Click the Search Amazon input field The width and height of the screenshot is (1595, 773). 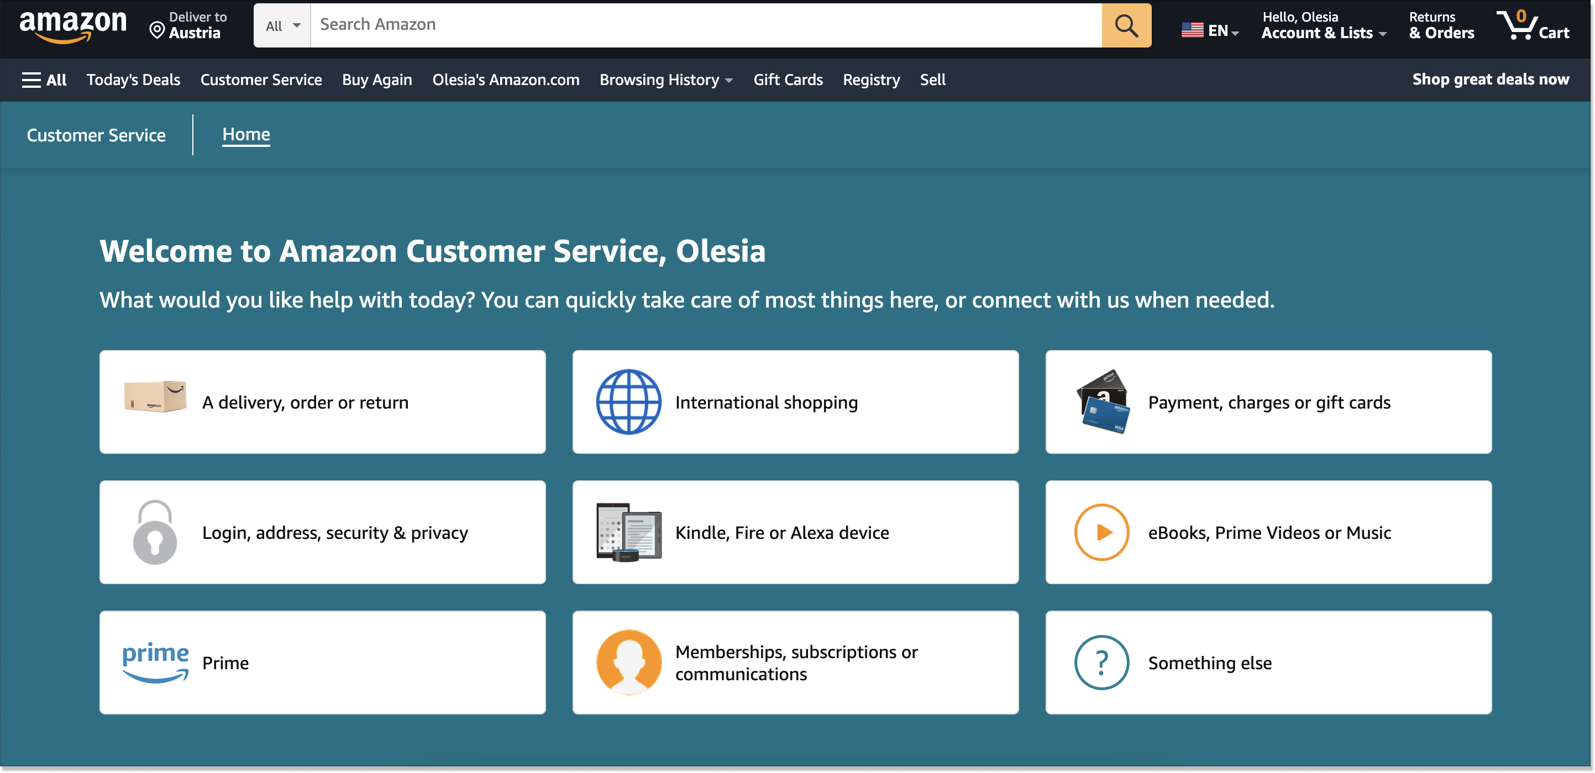(706, 25)
